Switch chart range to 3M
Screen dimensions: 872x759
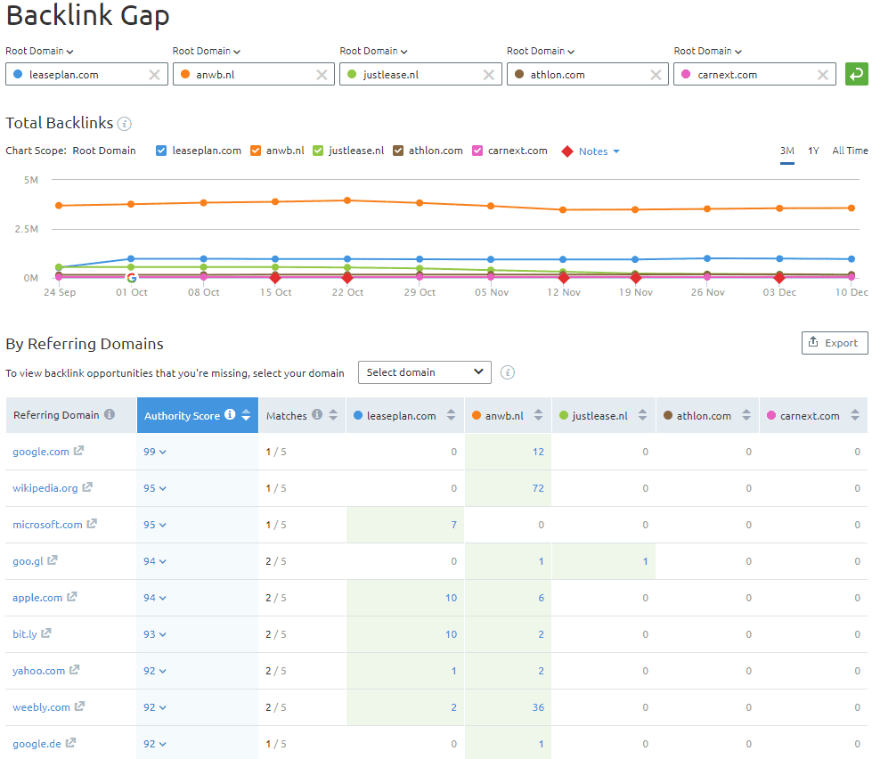786,151
